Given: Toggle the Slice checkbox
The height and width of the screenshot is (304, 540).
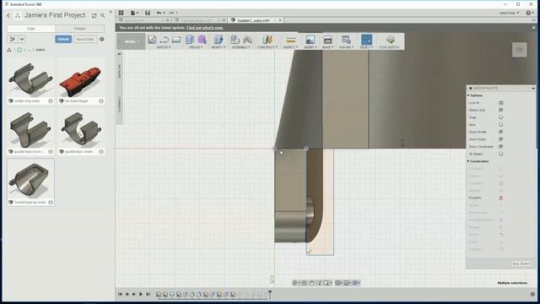Looking at the screenshot, I should [x=501, y=124].
